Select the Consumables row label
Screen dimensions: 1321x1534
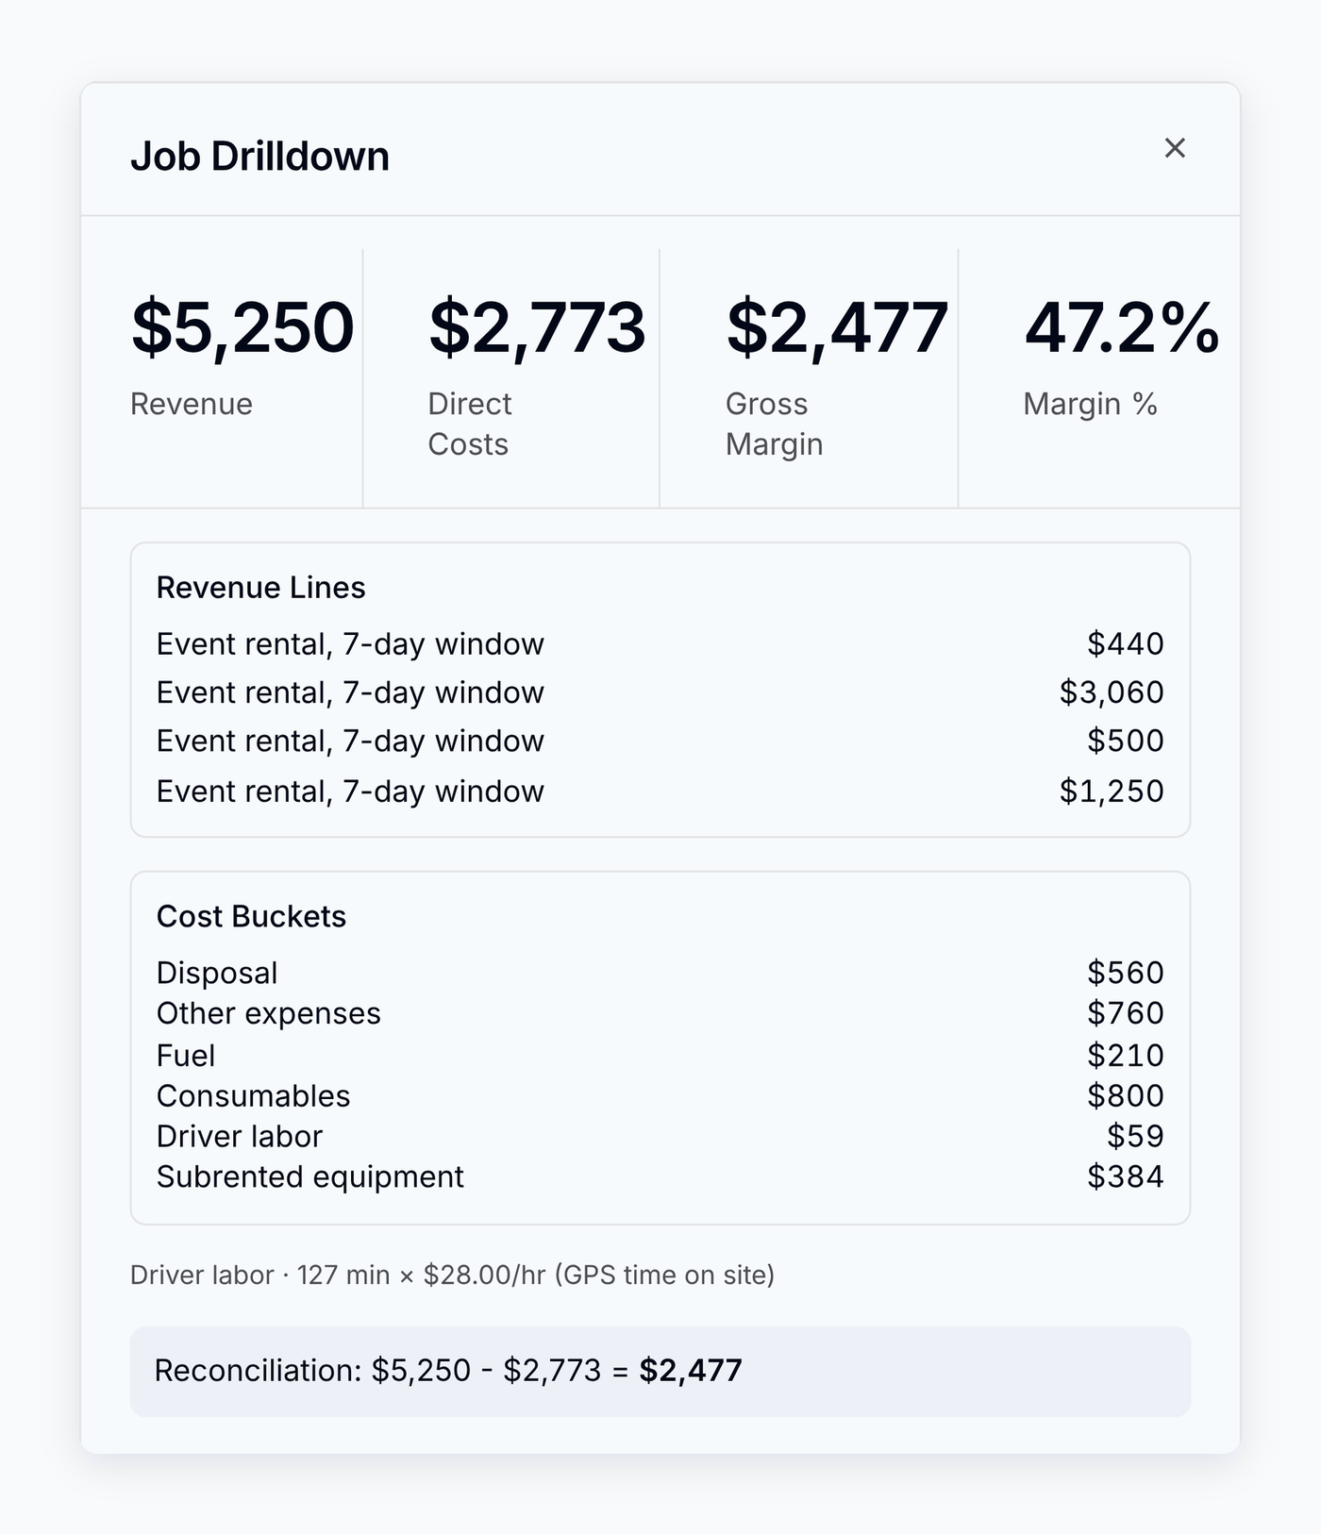tap(253, 1095)
